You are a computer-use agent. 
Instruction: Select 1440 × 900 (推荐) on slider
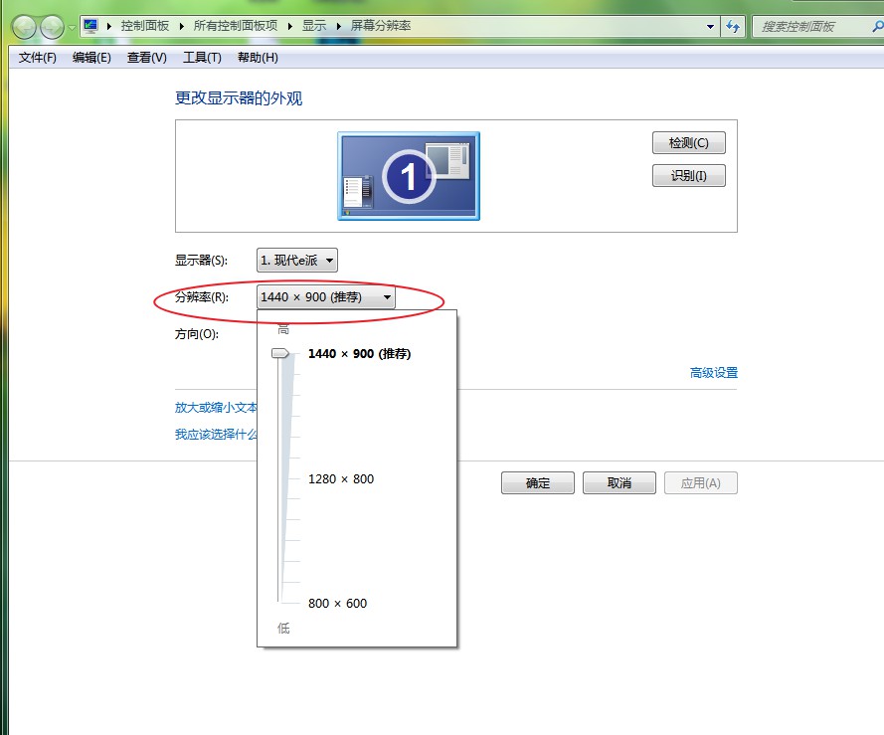tap(359, 354)
